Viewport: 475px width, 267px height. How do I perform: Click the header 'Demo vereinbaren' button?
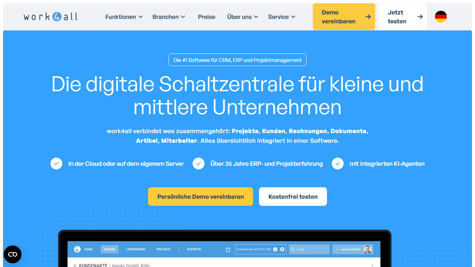point(344,17)
